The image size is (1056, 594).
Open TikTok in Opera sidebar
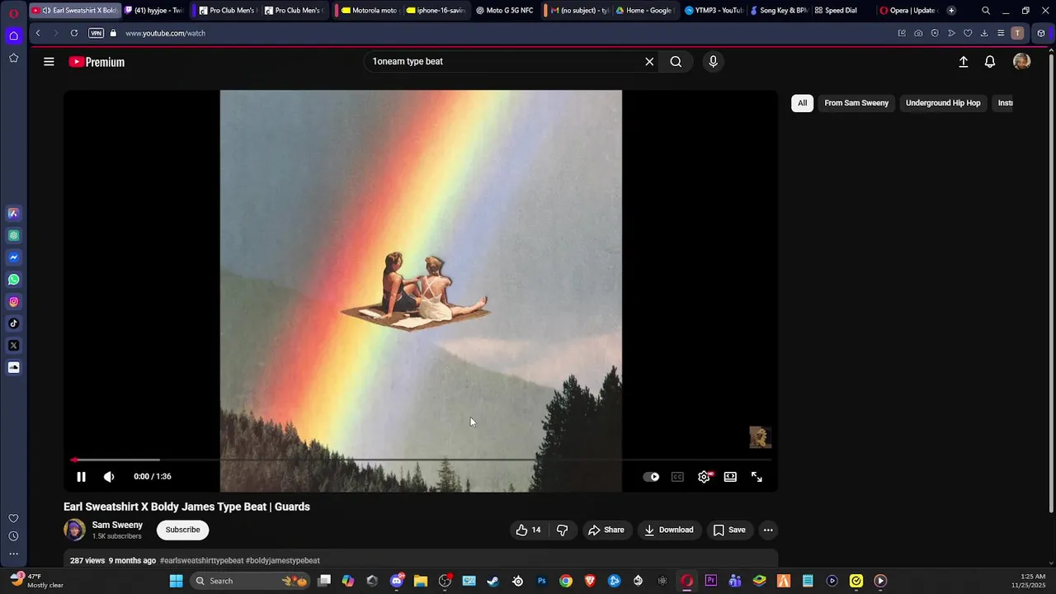tap(14, 323)
